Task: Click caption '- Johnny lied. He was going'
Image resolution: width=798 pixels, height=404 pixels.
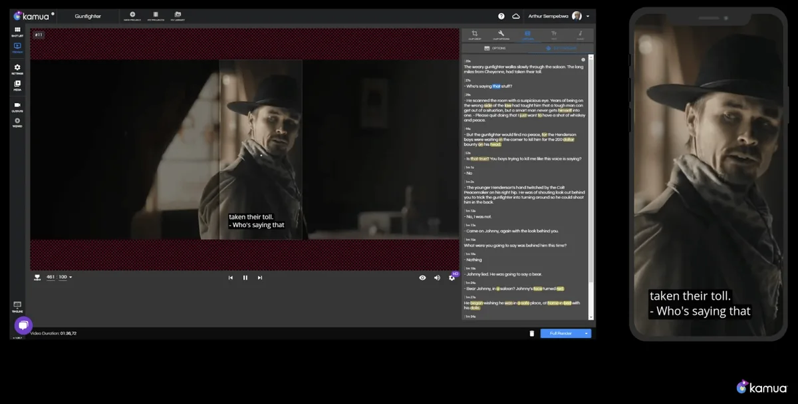Action: tap(503, 274)
